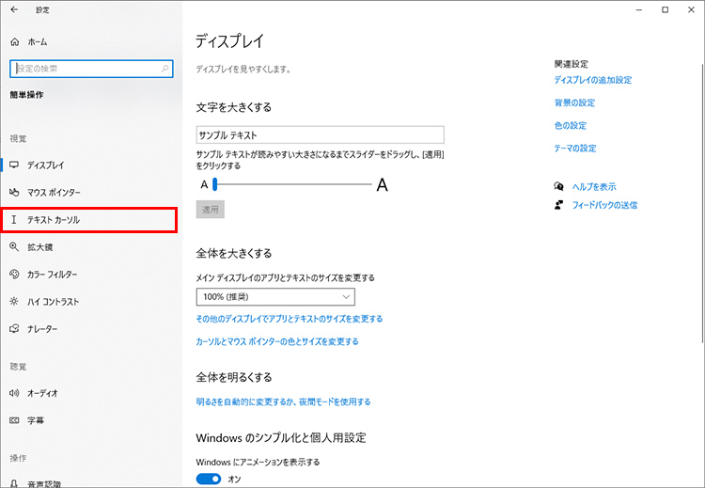Screen dimensions: 705x488
Task: Click the Send Feedback (フィードバックの送信) link
Action: click(604, 204)
